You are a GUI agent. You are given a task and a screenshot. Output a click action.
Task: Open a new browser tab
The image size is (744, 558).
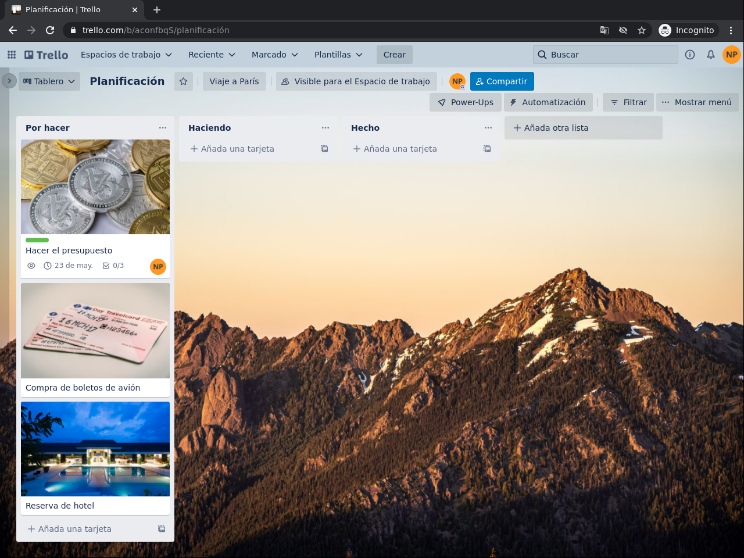click(157, 10)
